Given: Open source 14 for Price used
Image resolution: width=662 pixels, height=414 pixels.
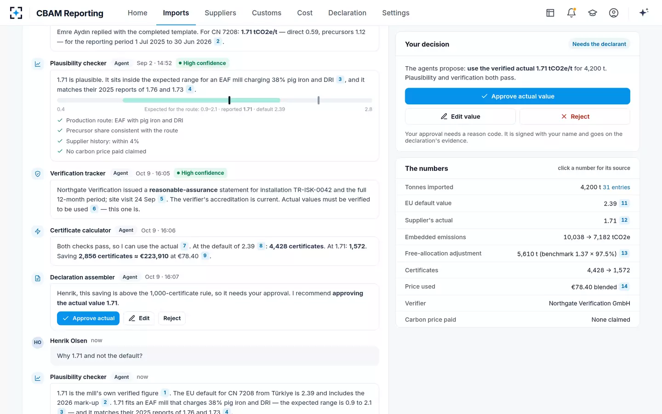Looking at the screenshot, I should click(x=624, y=287).
